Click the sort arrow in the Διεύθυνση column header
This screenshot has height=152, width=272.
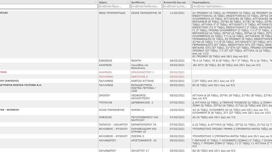[160, 2]
